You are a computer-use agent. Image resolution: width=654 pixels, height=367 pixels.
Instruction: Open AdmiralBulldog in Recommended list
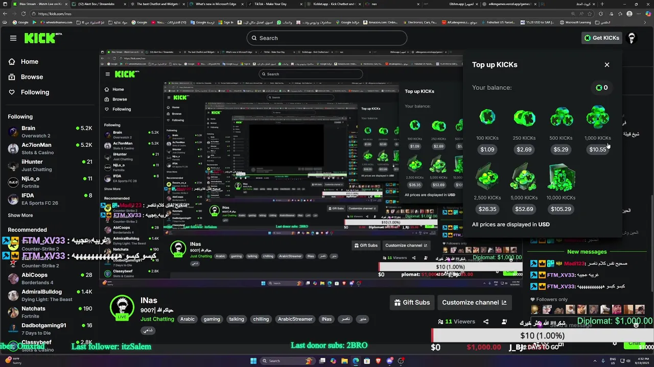[50, 296]
